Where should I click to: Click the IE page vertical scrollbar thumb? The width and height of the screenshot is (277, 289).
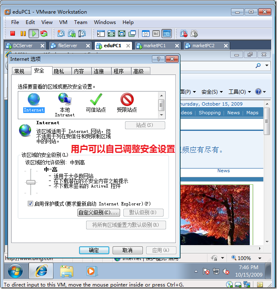pos(267,121)
